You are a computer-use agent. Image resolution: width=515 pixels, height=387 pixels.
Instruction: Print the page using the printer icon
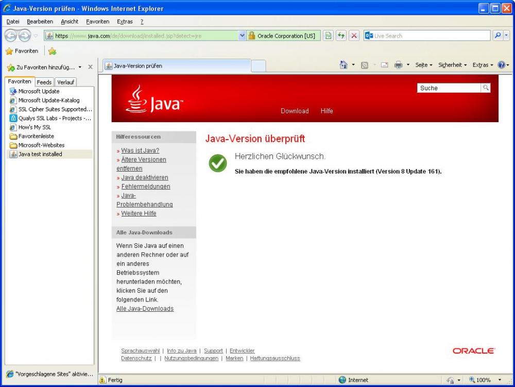tap(398, 65)
